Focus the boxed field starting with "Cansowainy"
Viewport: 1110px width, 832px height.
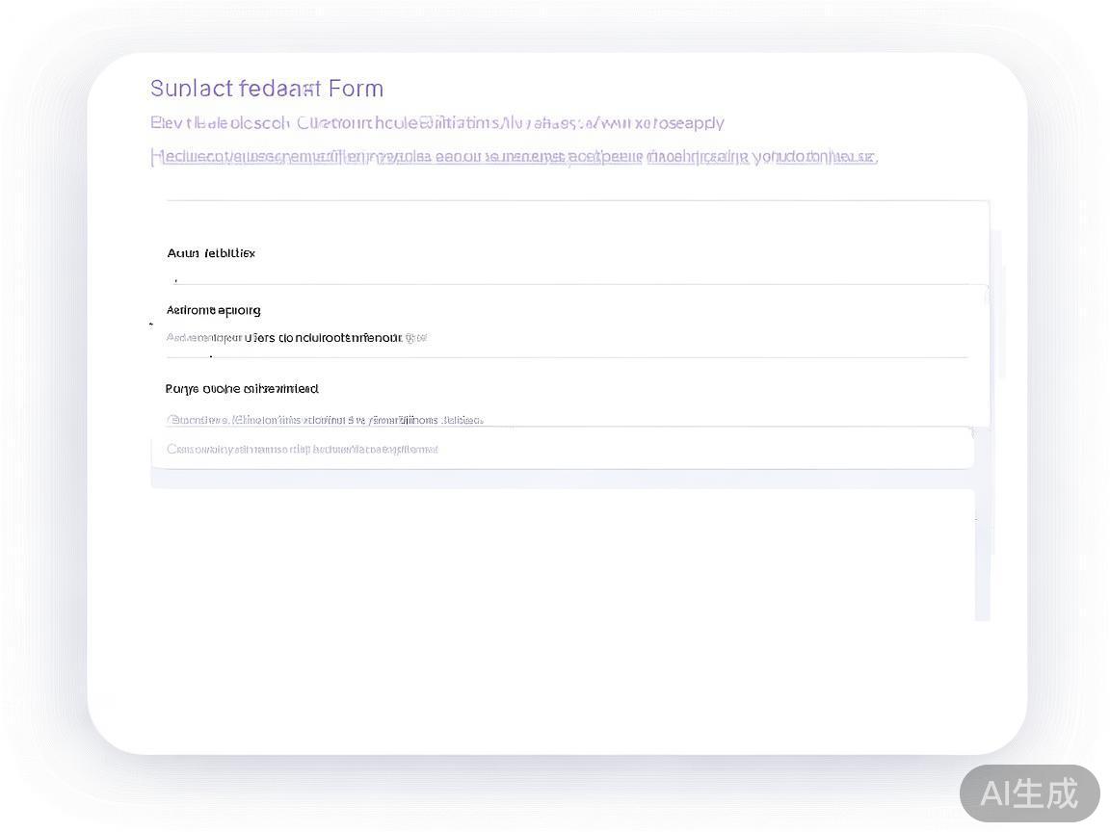click(562, 449)
